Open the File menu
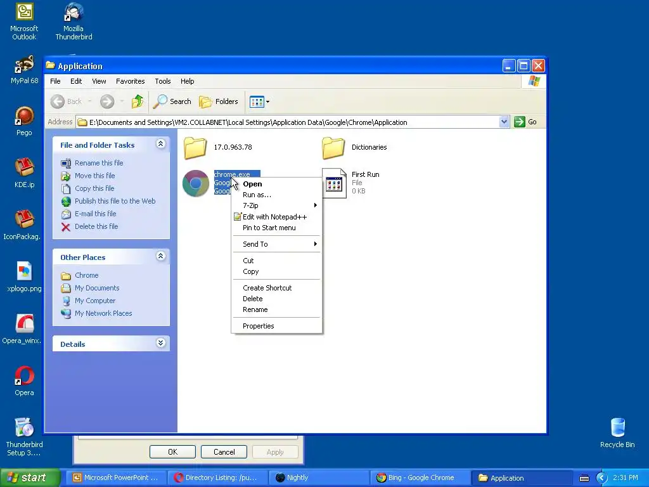The image size is (649, 487). click(55, 81)
